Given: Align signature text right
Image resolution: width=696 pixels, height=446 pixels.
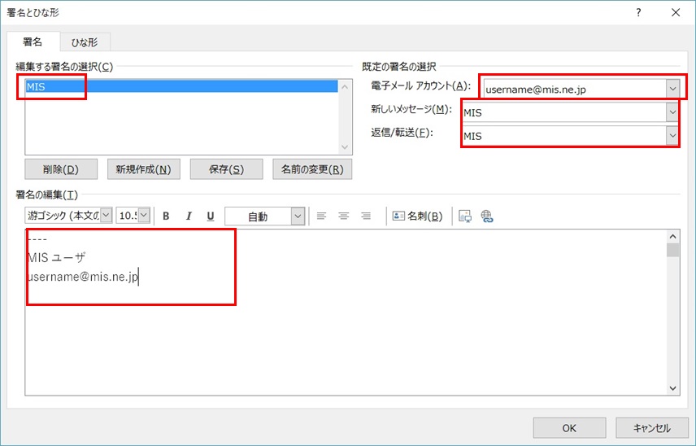Looking at the screenshot, I should 366,216.
